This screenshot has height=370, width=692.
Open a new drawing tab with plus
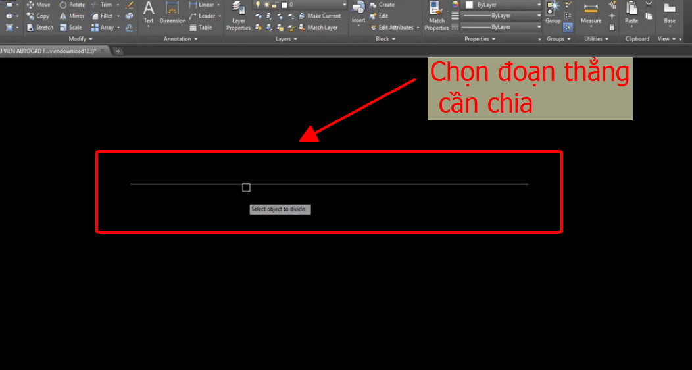point(118,51)
